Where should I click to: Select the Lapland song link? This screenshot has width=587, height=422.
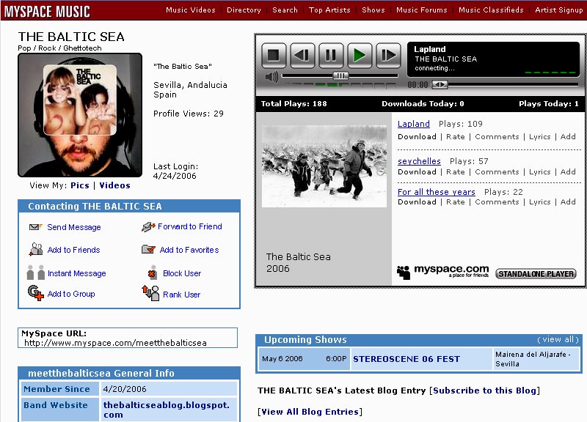click(413, 124)
